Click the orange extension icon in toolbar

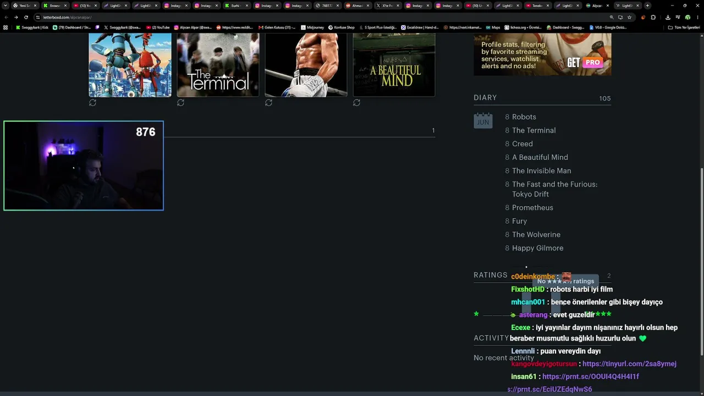[x=643, y=17]
